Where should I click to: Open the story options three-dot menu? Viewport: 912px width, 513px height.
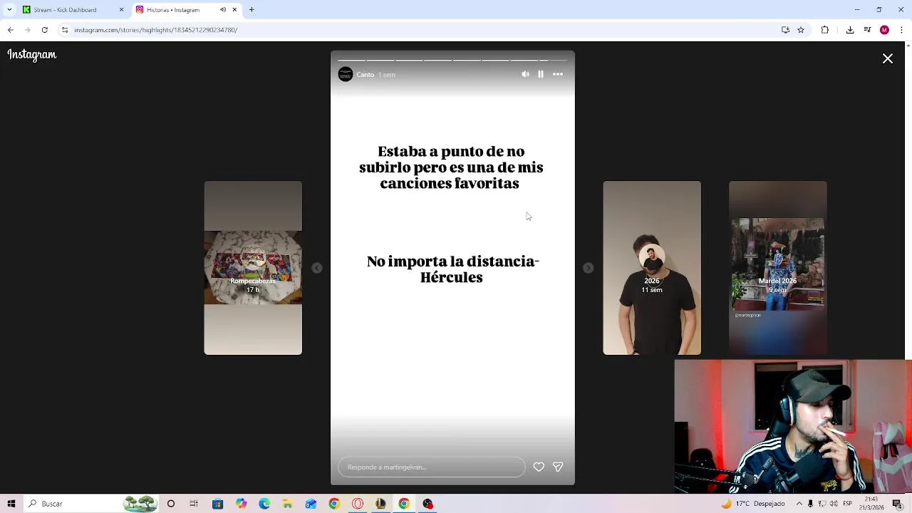coord(558,74)
